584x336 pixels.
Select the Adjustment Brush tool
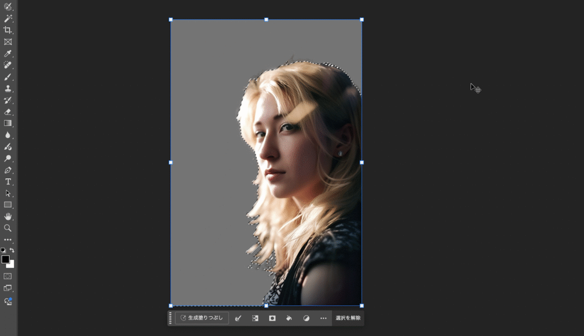[x=7, y=146]
